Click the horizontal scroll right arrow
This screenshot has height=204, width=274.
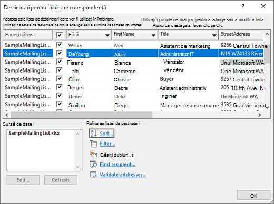pyautogui.click(x=260, y=115)
